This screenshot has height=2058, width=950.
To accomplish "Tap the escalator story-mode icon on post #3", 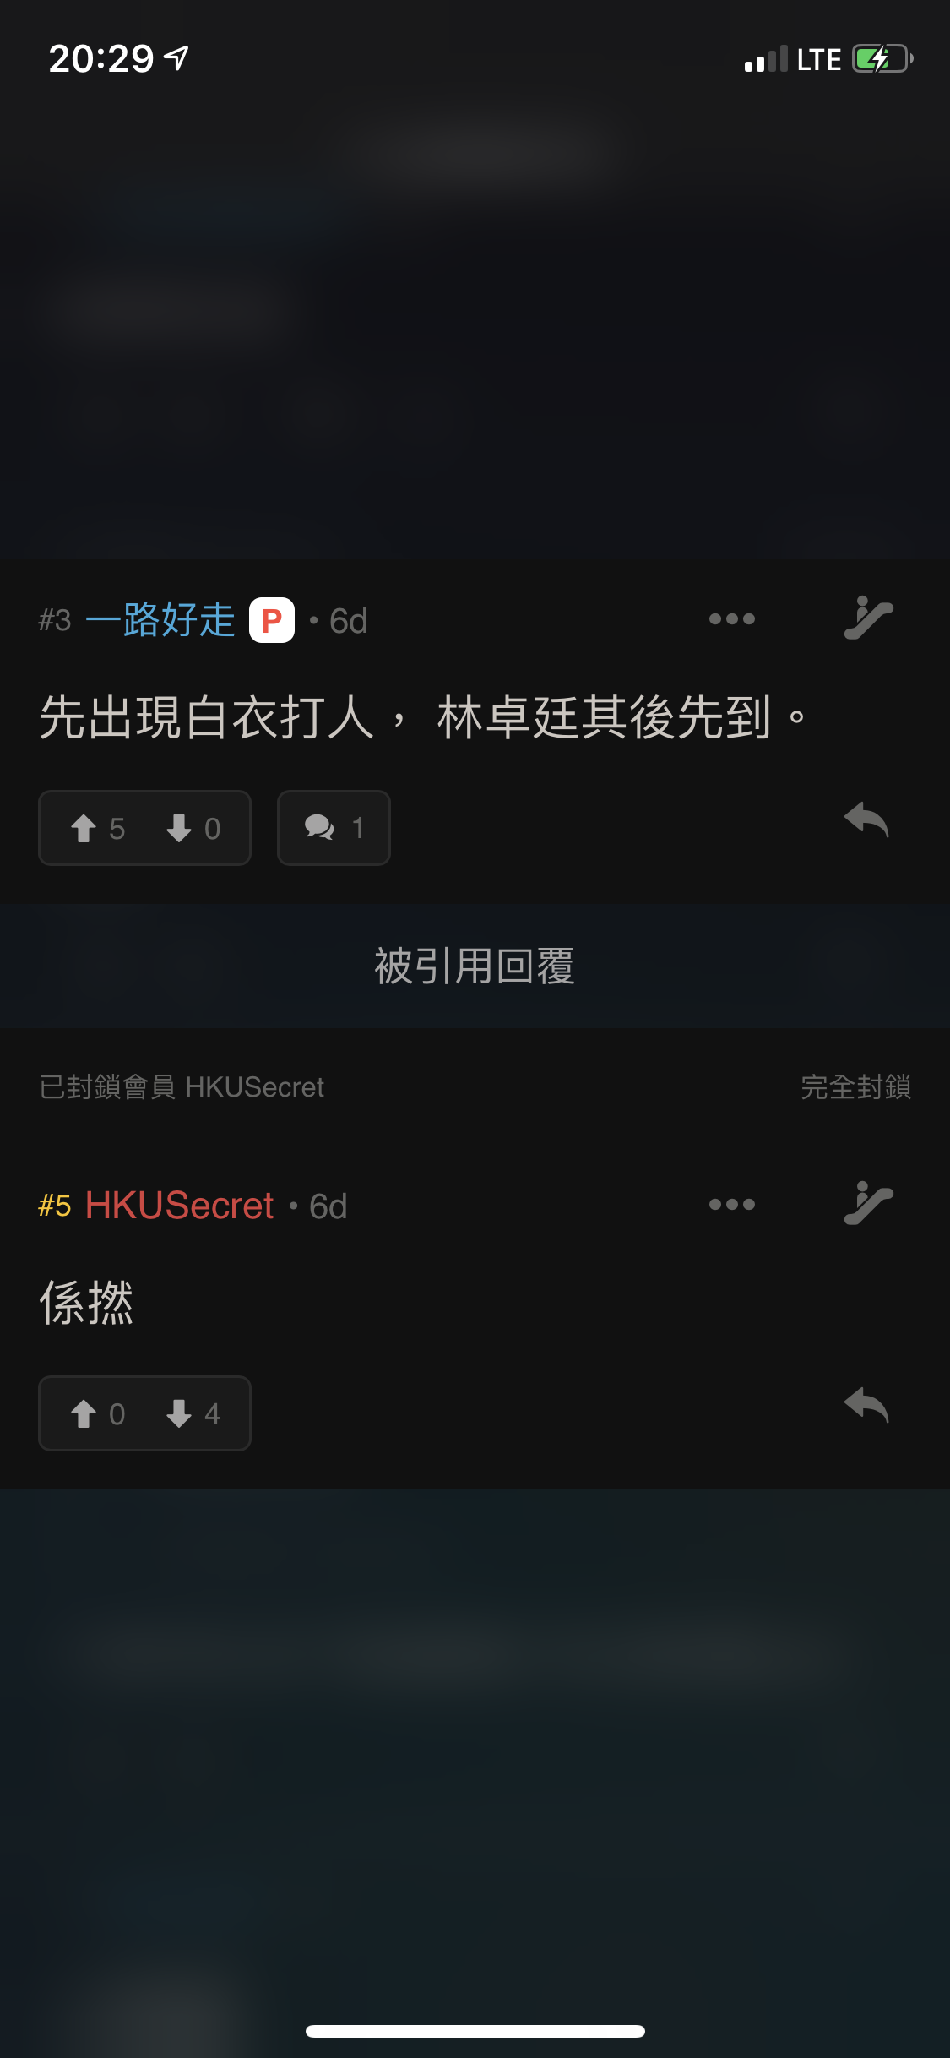I will [868, 618].
